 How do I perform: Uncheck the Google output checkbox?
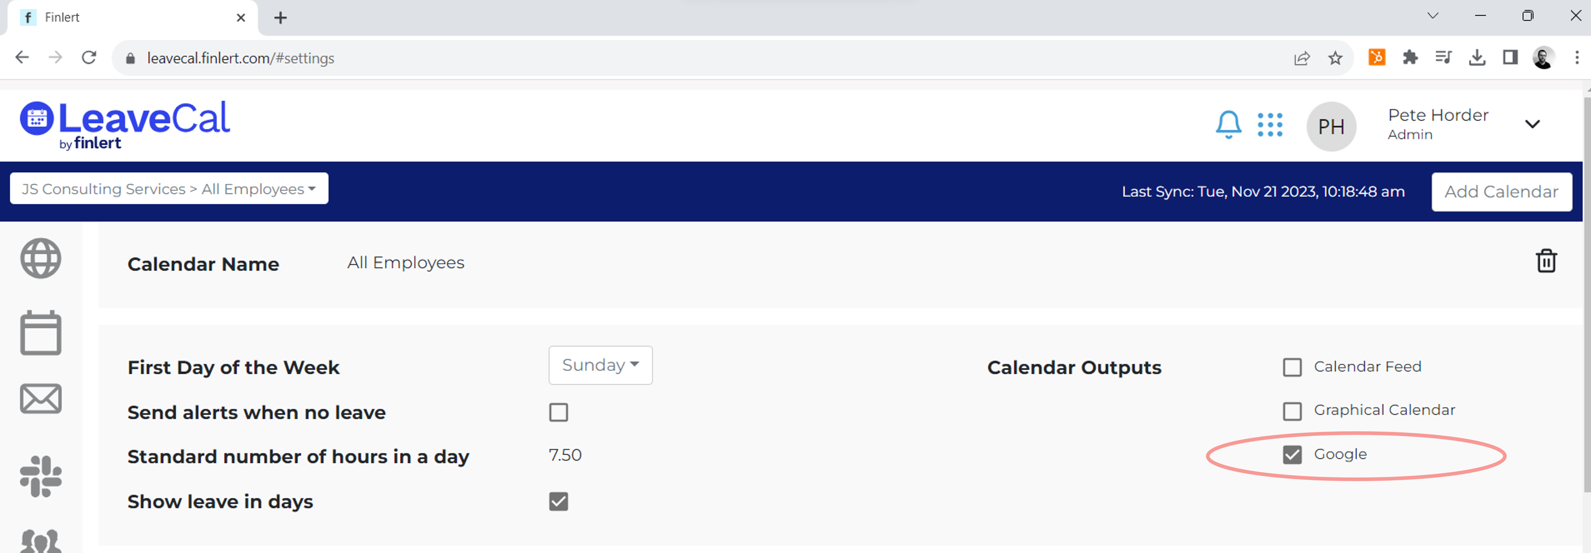point(1292,455)
